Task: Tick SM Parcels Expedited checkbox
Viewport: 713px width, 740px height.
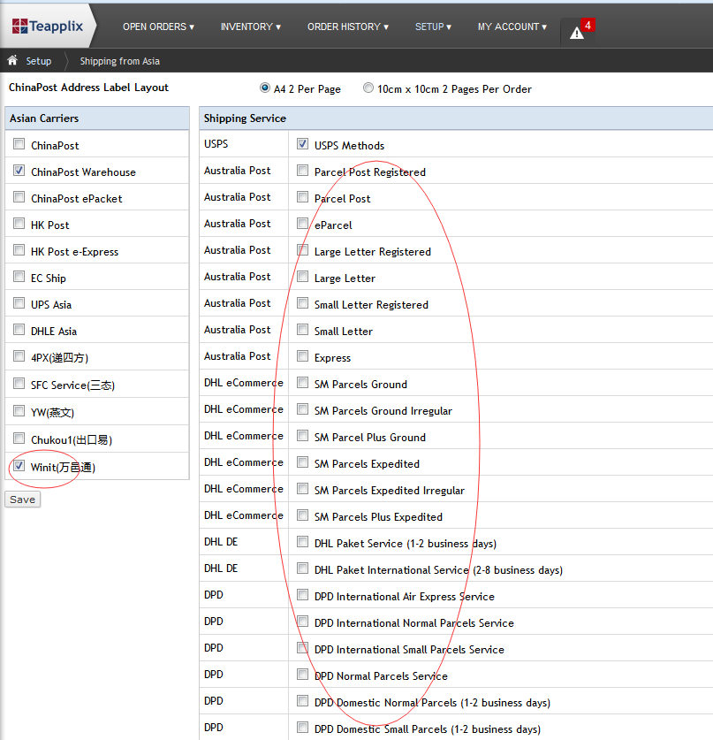Action: pos(303,462)
